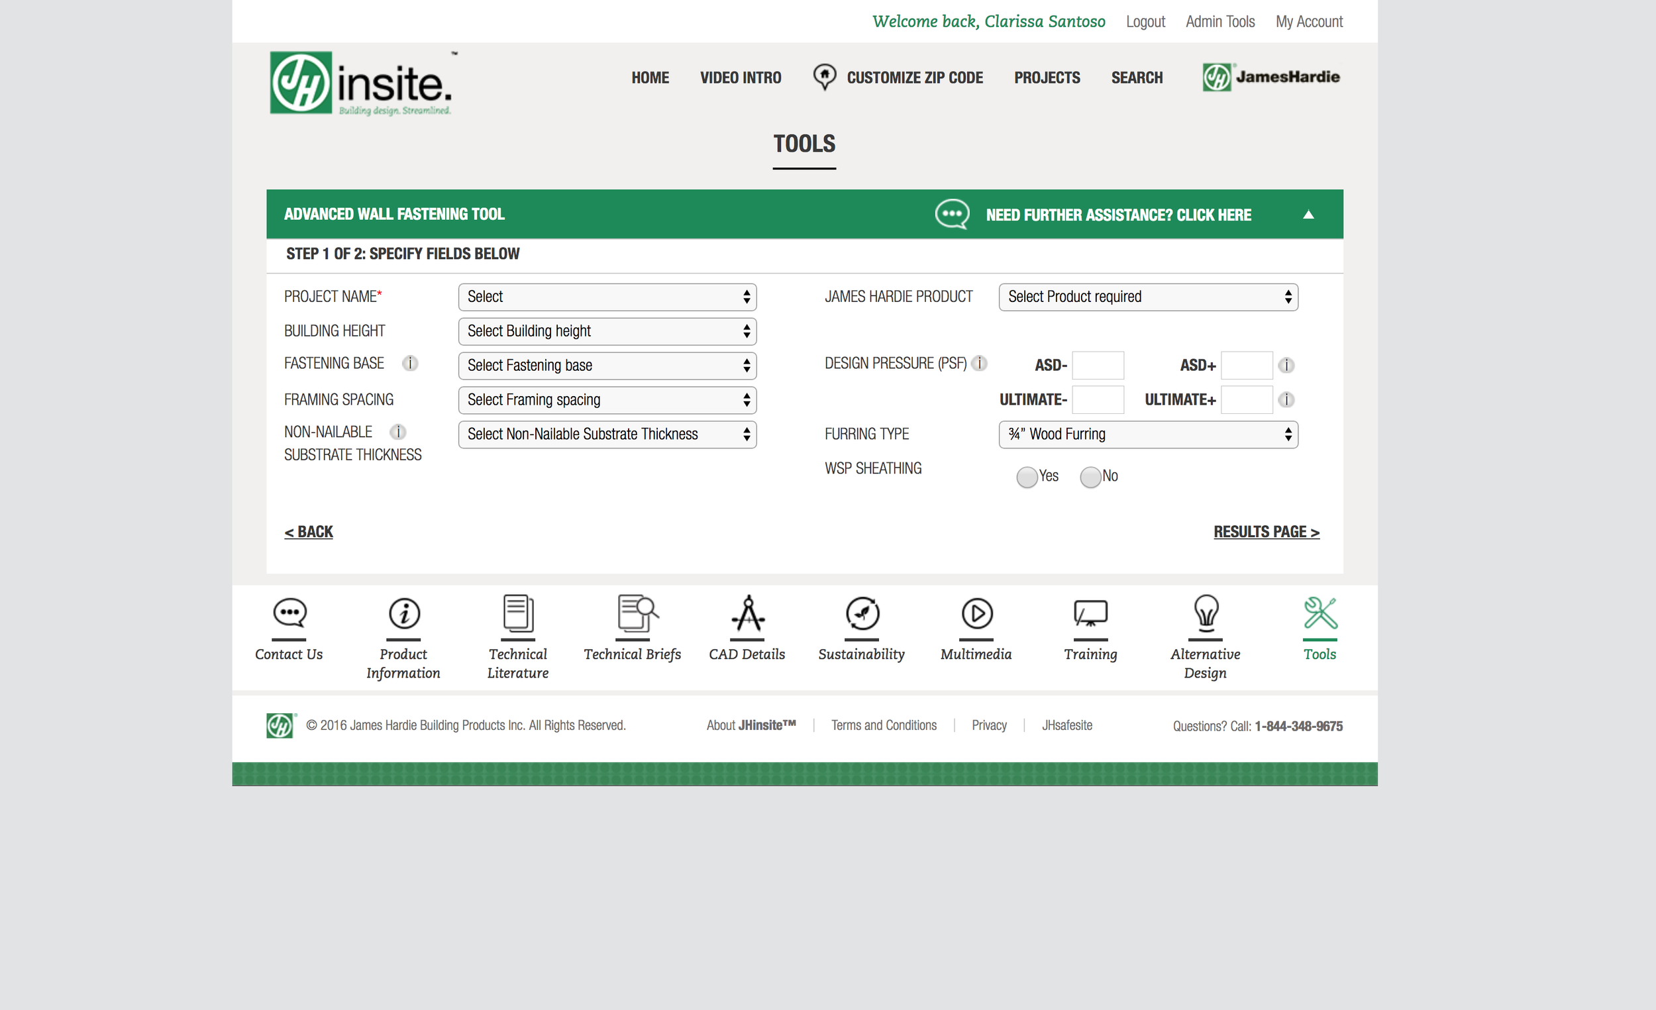Open PROJECTS in the navigation
Screen dimensions: 1656x1010
point(1047,77)
